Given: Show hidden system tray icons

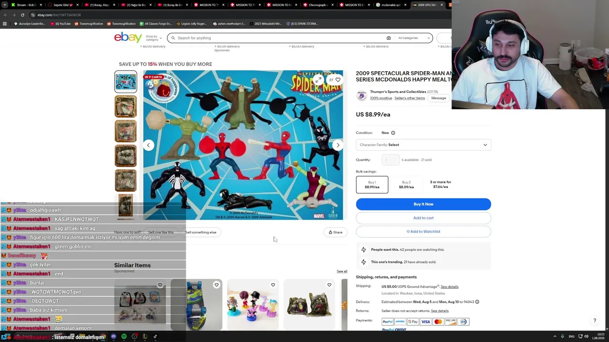Looking at the screenshot, I should click(555, 336).
